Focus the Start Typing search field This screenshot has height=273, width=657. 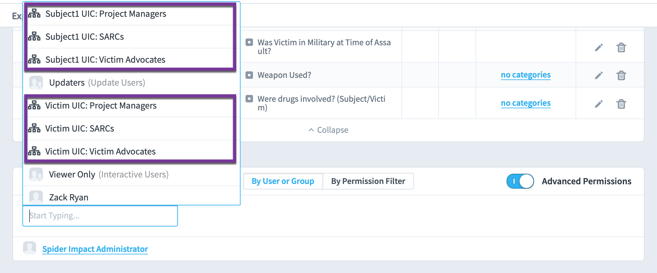(100, 216)
